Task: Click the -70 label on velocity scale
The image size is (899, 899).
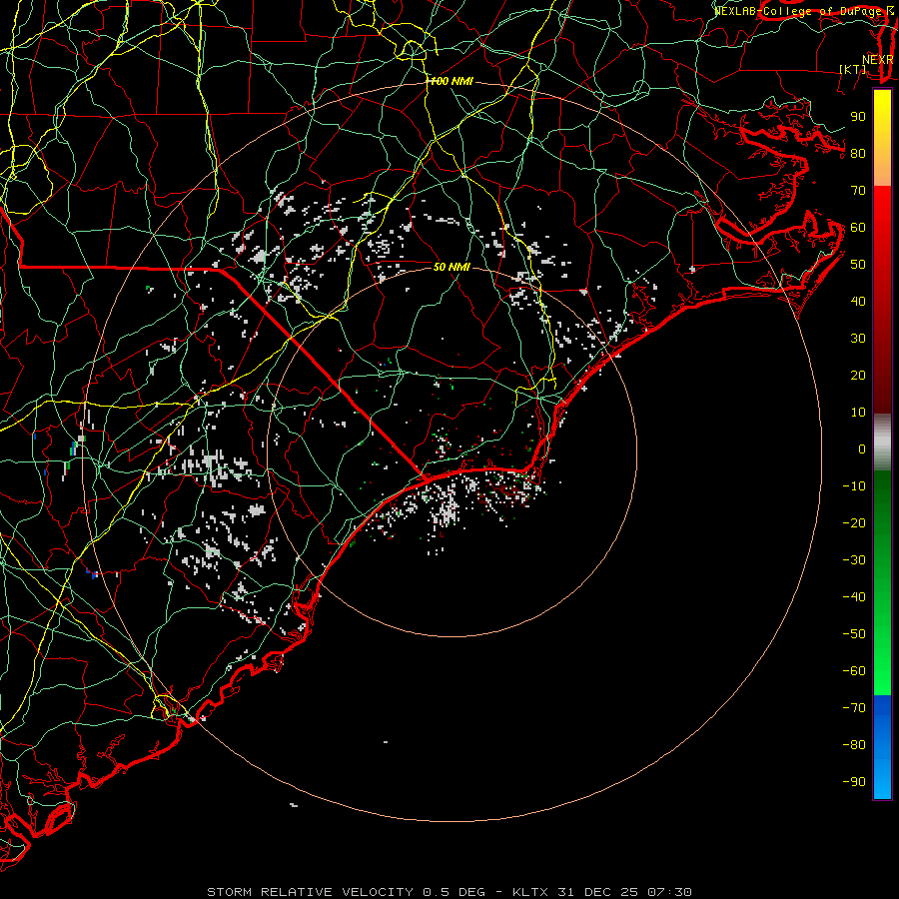Action: tap(854, 708)
